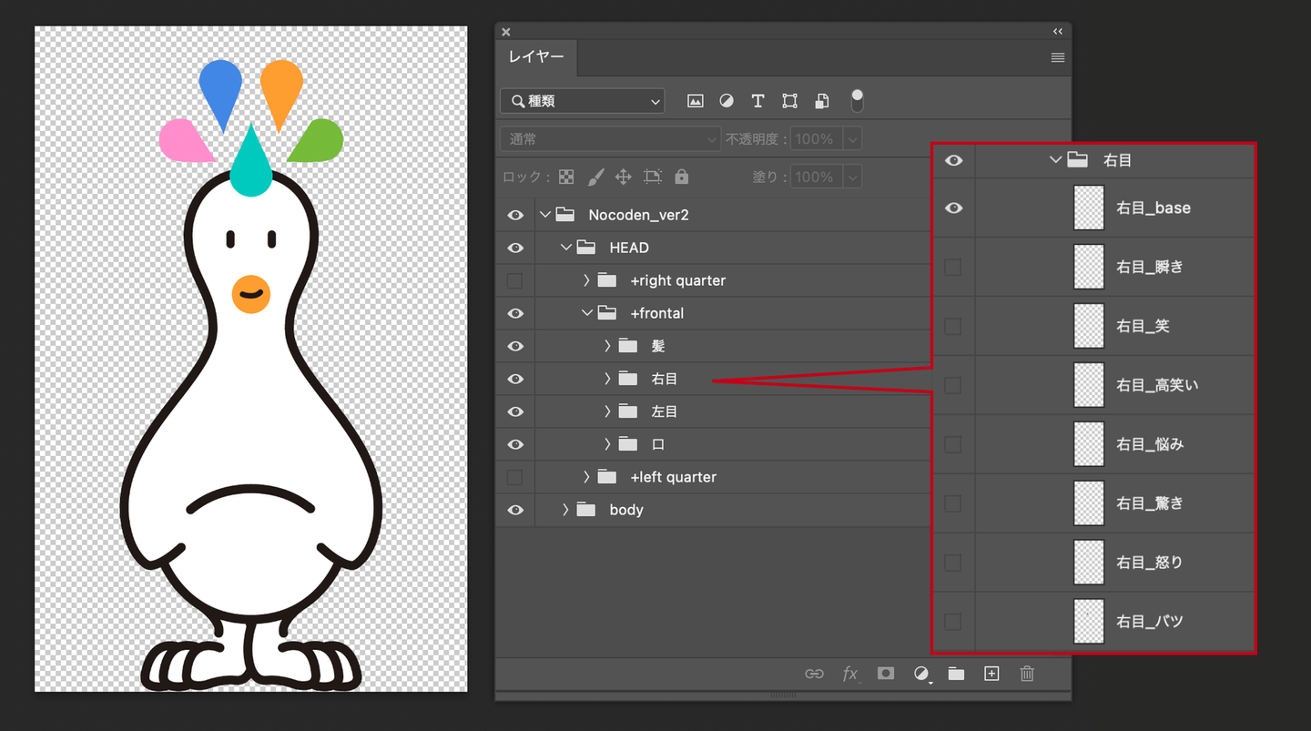Open the layers panel hamburger menu
This screenshot has height=731, width=1311.
(1057, 57)
